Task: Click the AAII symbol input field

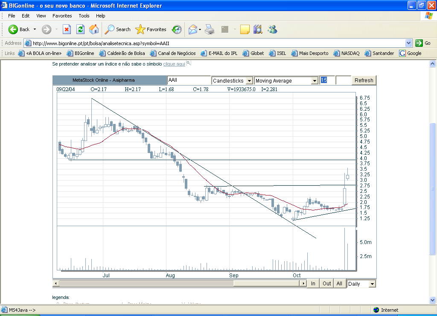Action: click(189, 80)
